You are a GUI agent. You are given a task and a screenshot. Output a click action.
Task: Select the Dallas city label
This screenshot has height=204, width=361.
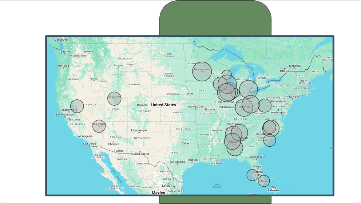click(x=185, y=143)
